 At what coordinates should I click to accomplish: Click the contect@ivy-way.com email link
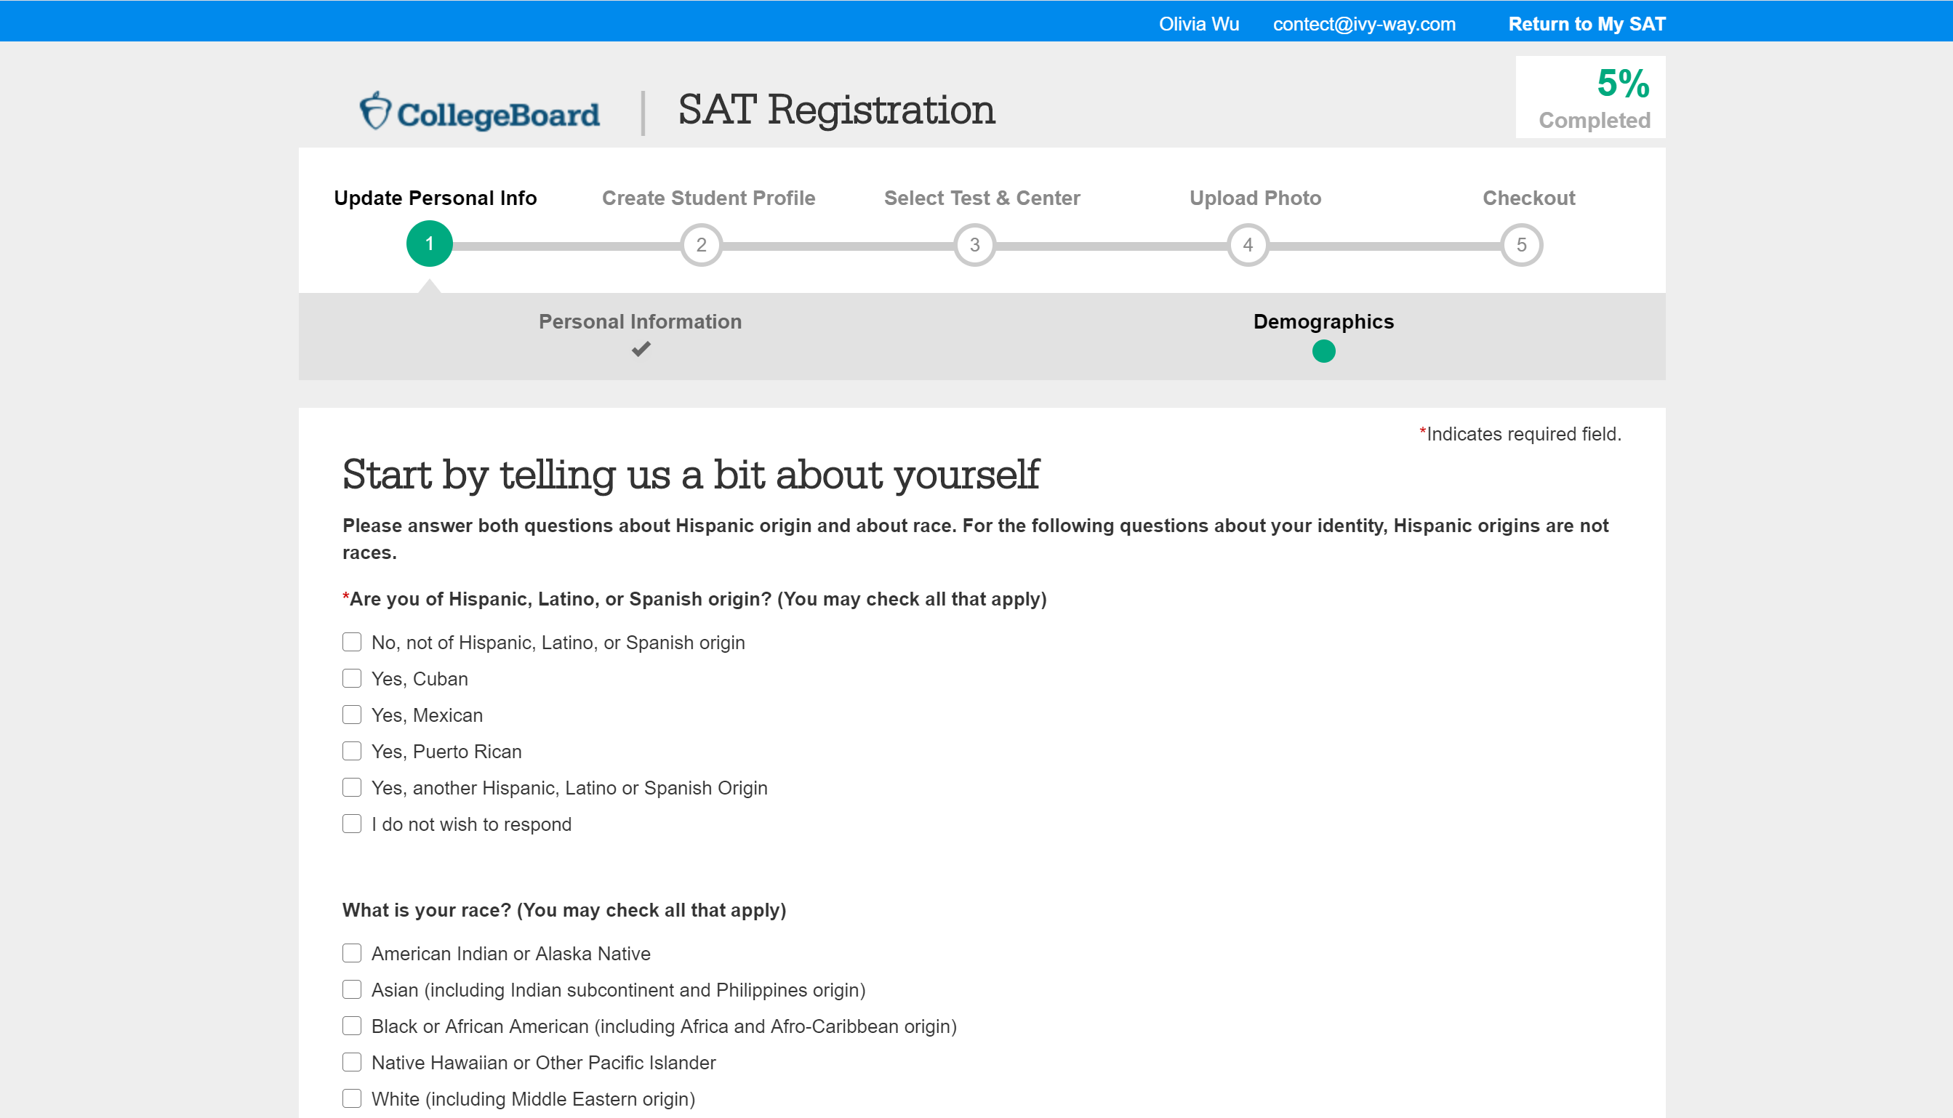(x=1364, y=24)
